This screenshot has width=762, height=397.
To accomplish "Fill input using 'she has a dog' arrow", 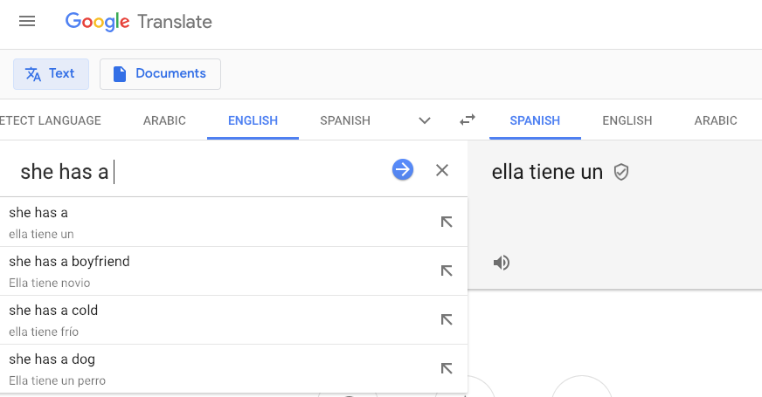I will [447, 368].
